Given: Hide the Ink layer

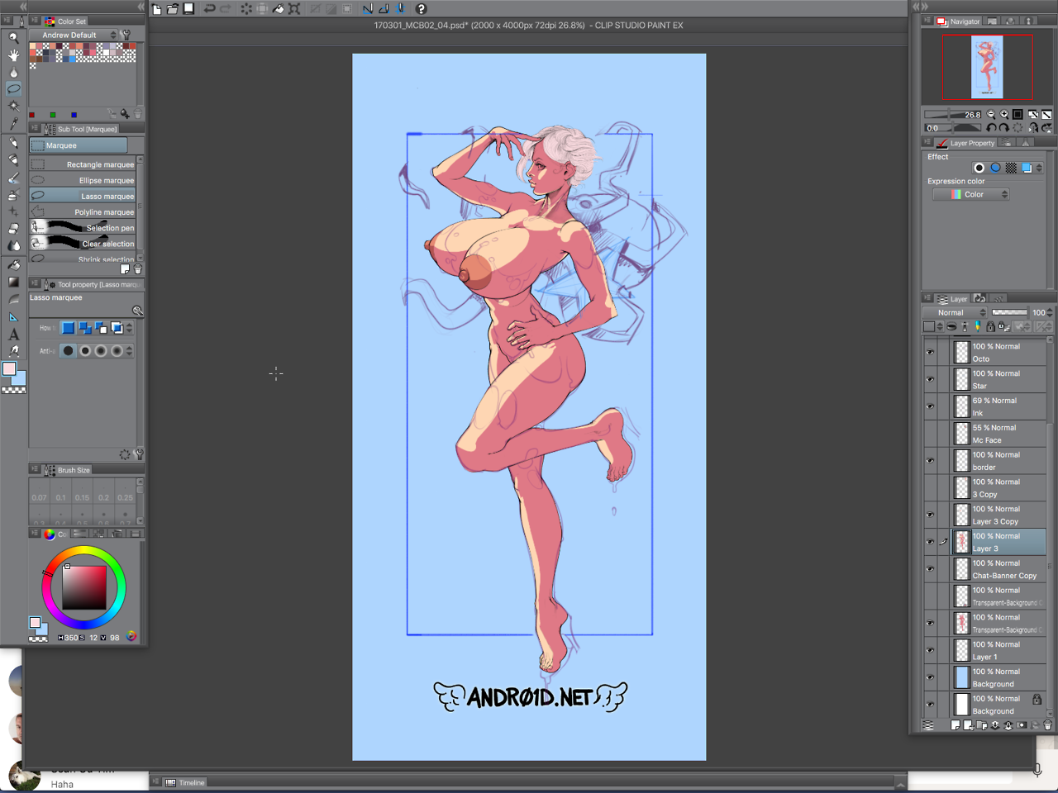Looking at the screenshot, I should pos(930,407).
